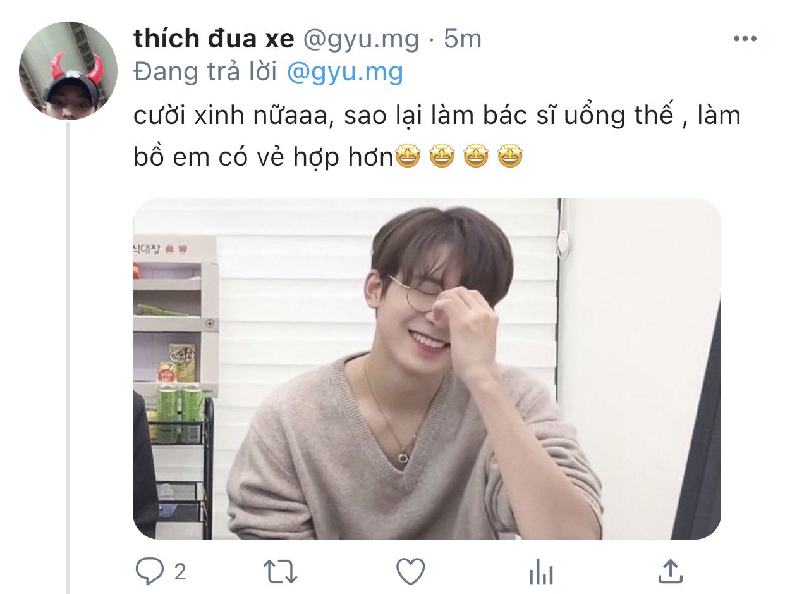Open the @gyu.mg handle beside name
This screenshot has height=594, width=785.
click(361, 40)
